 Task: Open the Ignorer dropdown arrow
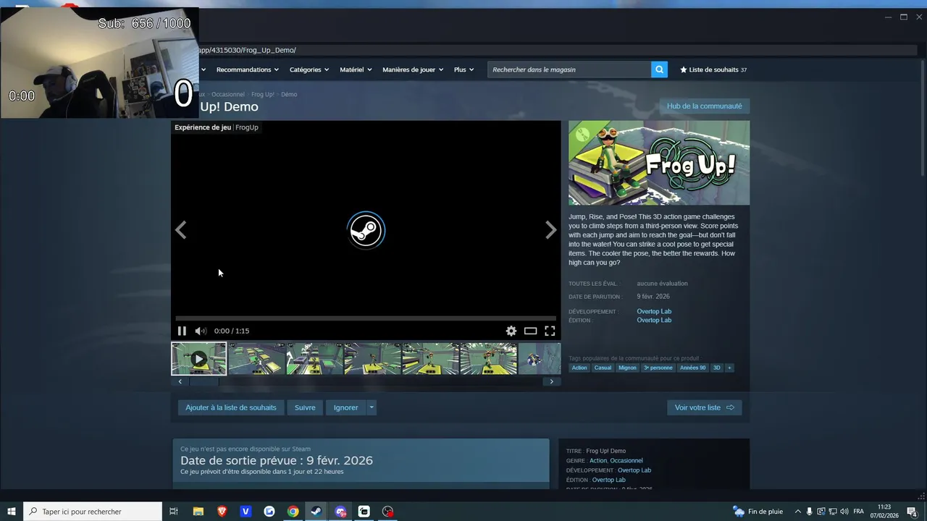(372, 407)
